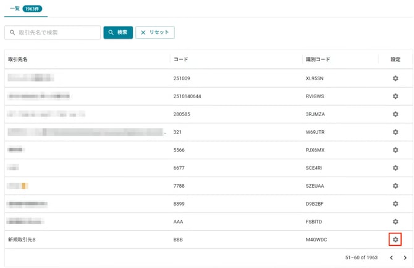This screenshot has height=268, width=414.
Task: Open settings gear for code 6677 row
Action: point(395,168)
